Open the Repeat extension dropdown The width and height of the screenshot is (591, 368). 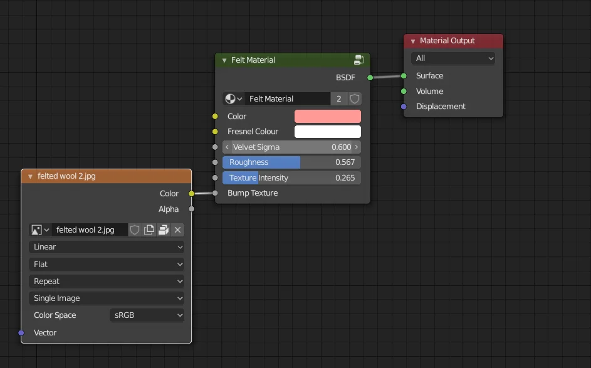tap(106, 281)
